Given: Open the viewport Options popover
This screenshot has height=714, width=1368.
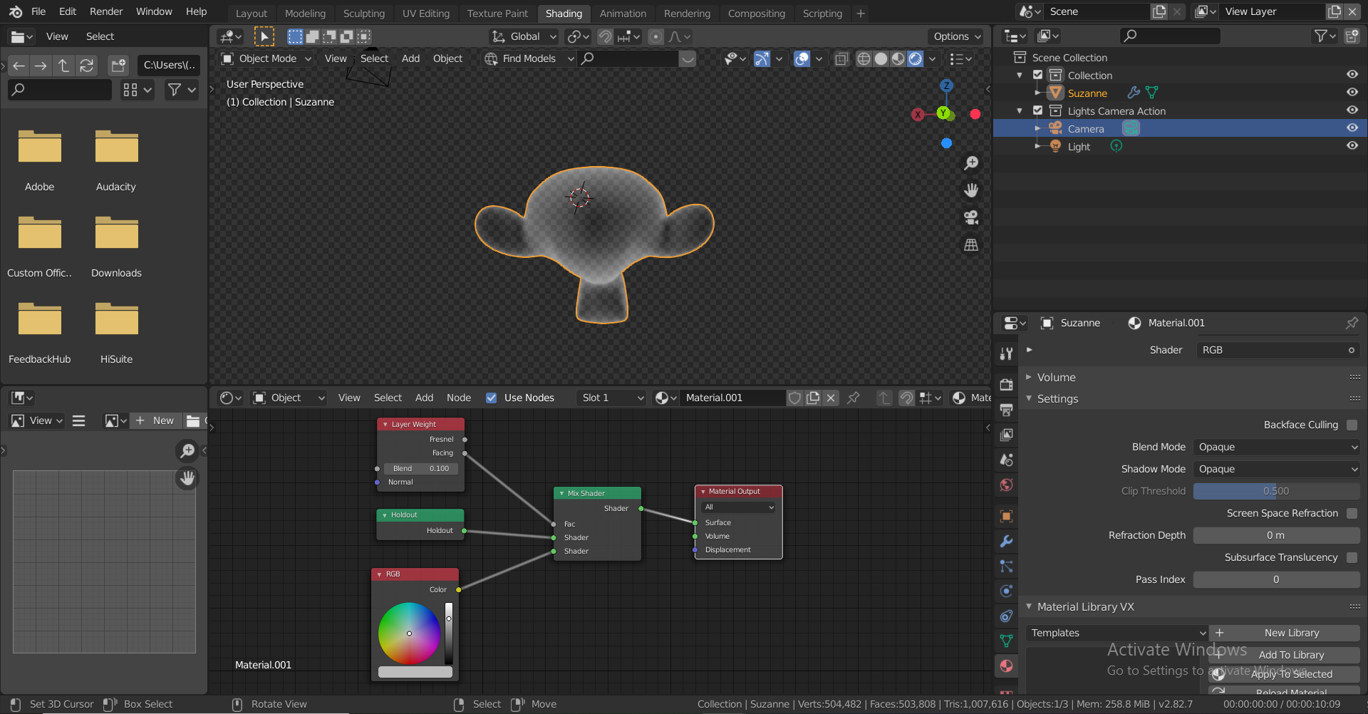Looking at the screenshot, I should click(957, 36).
